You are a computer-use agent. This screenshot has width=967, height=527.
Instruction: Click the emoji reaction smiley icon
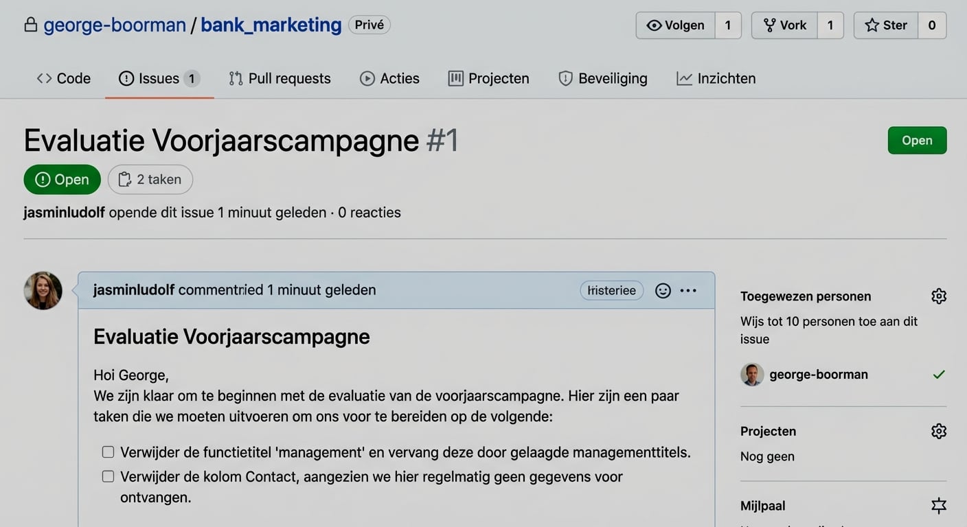663,291
